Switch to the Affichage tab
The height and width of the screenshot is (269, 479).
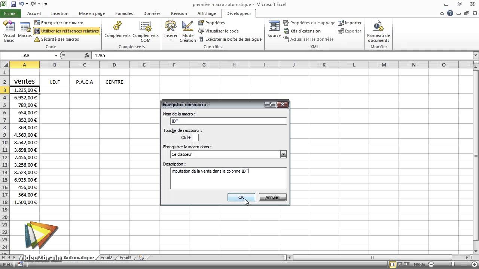click(207, 13)
